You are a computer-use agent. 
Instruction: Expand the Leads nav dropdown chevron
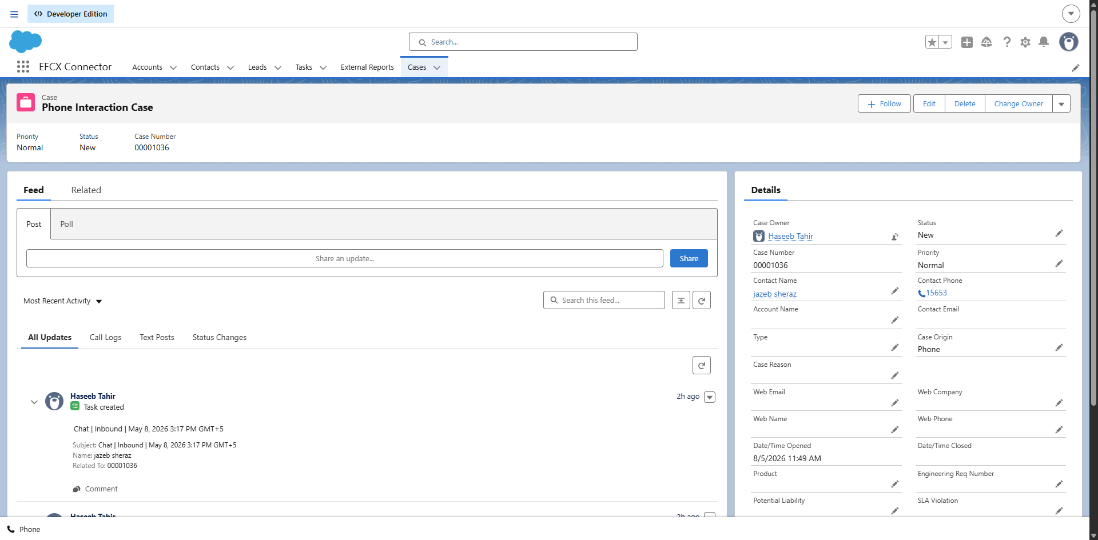point(278,67)
